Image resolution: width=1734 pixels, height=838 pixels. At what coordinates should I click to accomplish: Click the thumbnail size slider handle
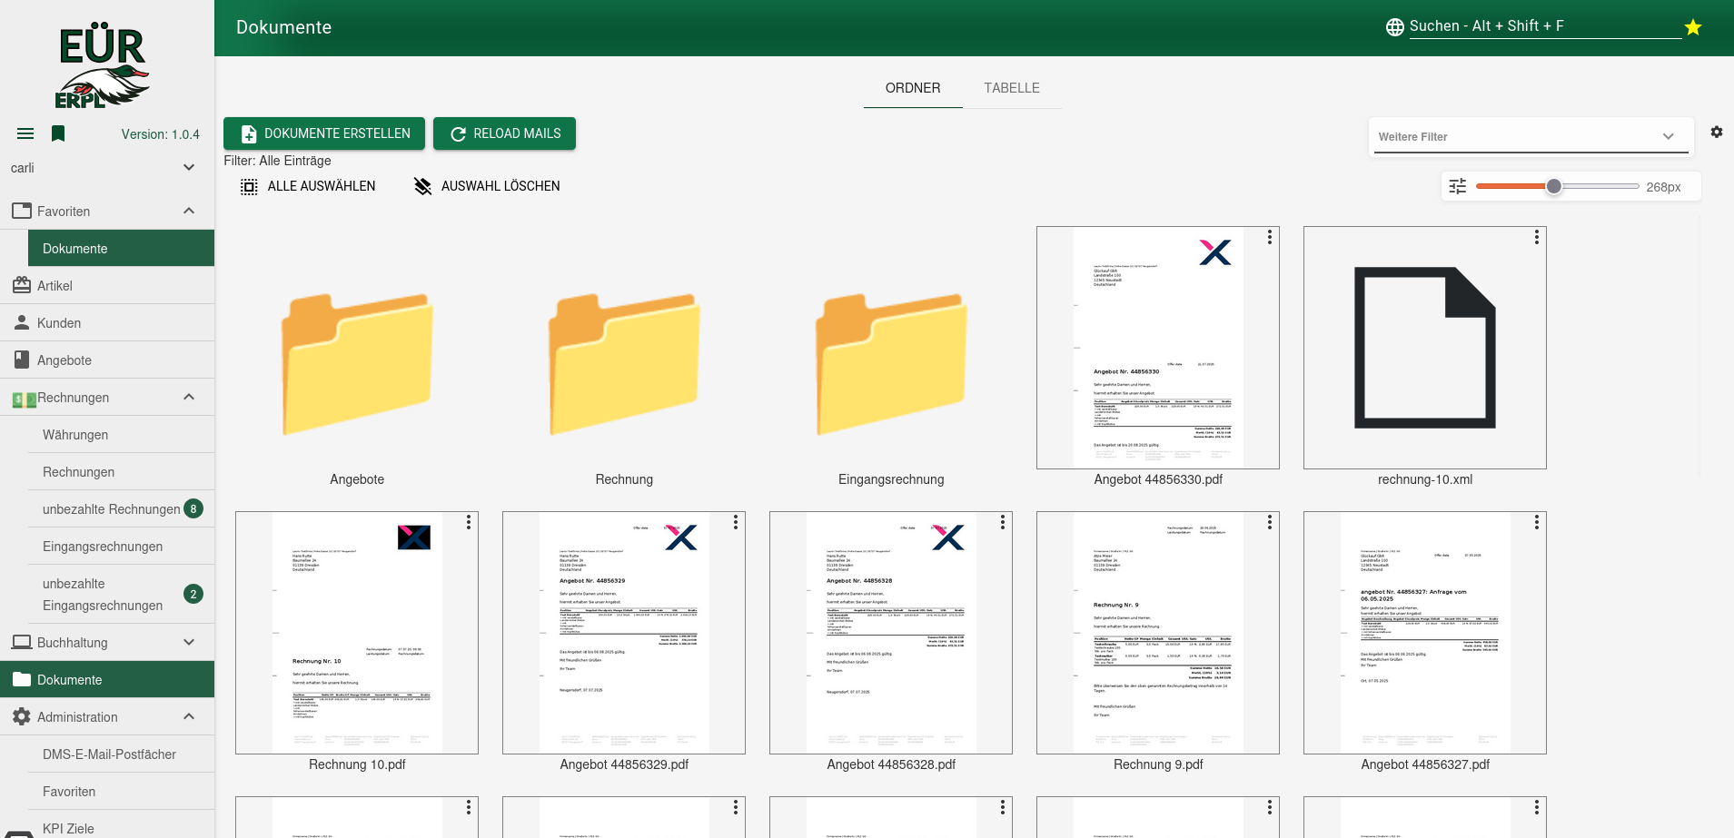[1554, 187]
